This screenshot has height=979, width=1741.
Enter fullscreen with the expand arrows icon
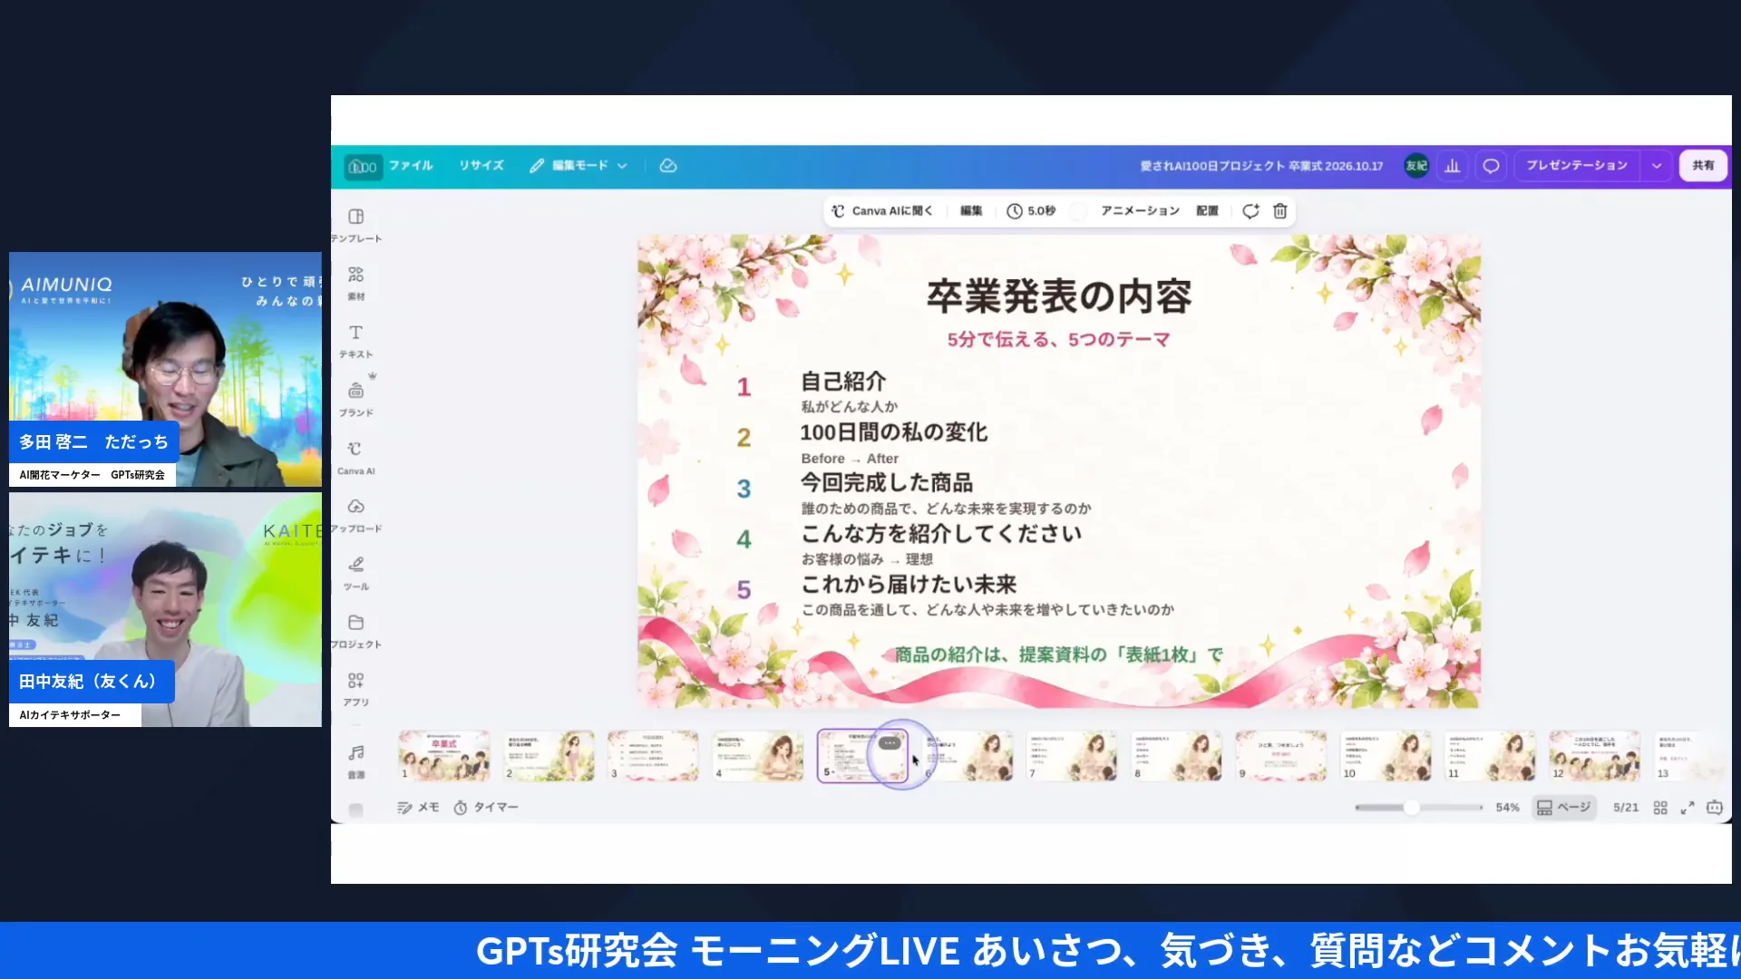click(x=1688, y=808)
